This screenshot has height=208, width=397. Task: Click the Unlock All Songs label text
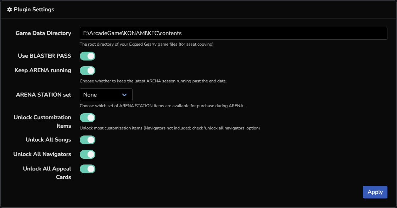[48, 140]
